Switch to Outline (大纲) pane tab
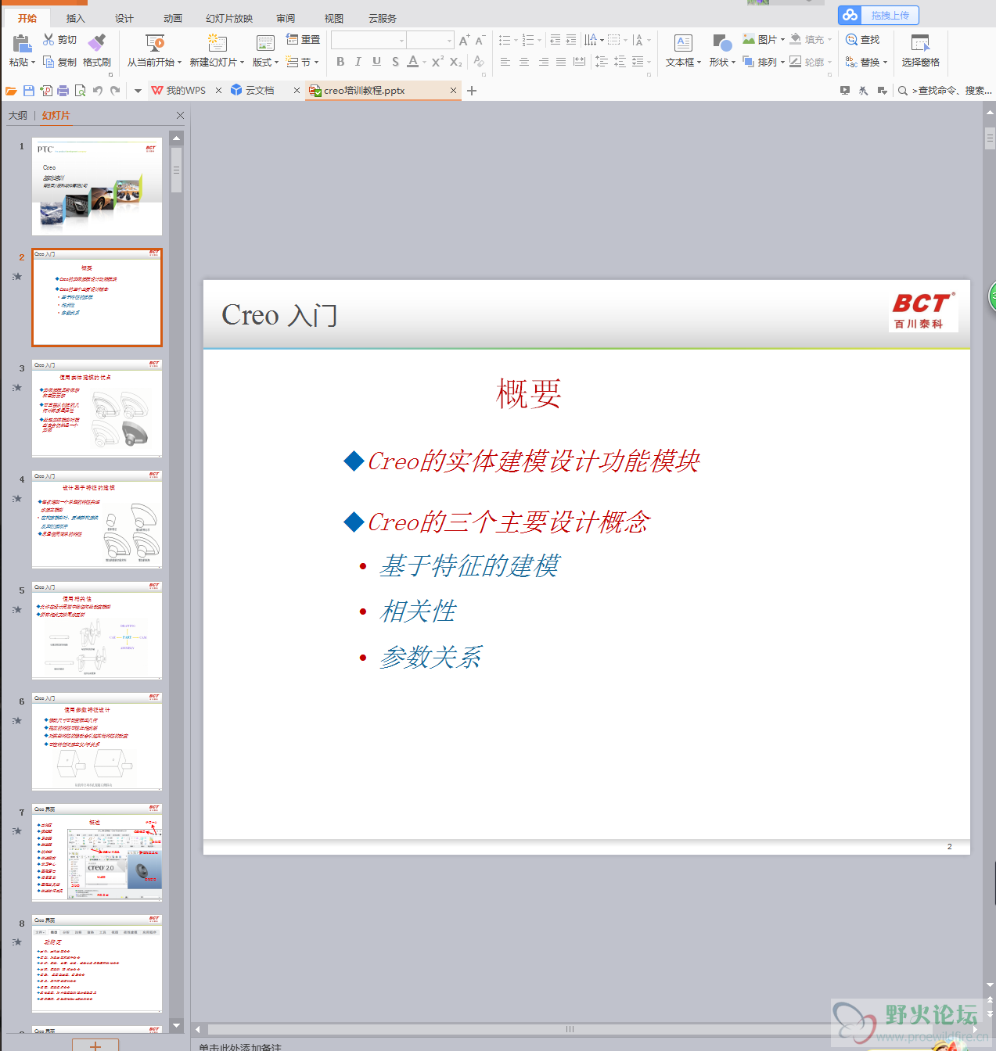The height and width of the screenshot is (1051, 996). 17,115
